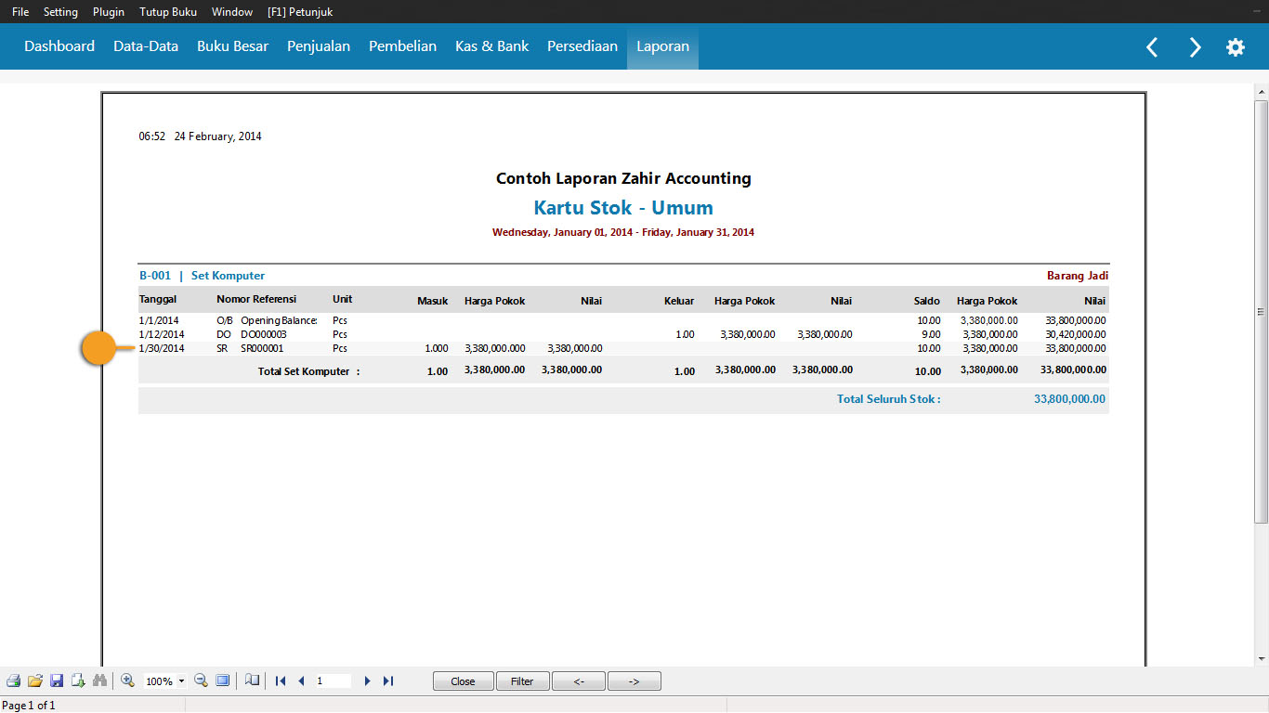This screenshot has height=713, width=1269.
Task: Switch to the Persediaan tab
Action: pos(582,46)
